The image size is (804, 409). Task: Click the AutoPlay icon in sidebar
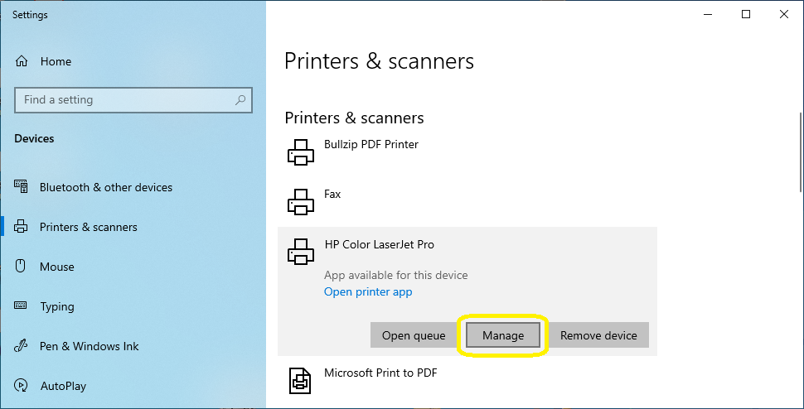point(21,386)
